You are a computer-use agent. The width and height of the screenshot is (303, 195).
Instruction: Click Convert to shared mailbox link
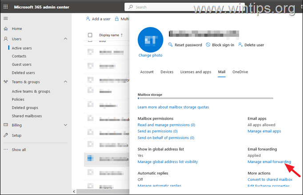(x=270, y=179)
